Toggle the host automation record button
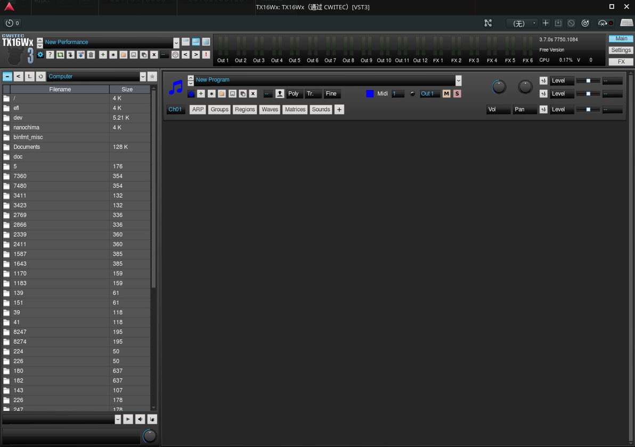 pyautogui.click(x=606, y=23)
